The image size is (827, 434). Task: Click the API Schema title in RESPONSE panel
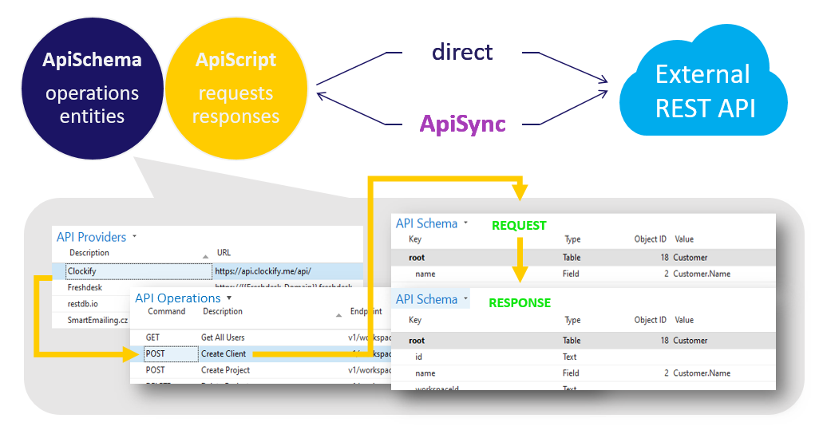[x=427, y=299]
